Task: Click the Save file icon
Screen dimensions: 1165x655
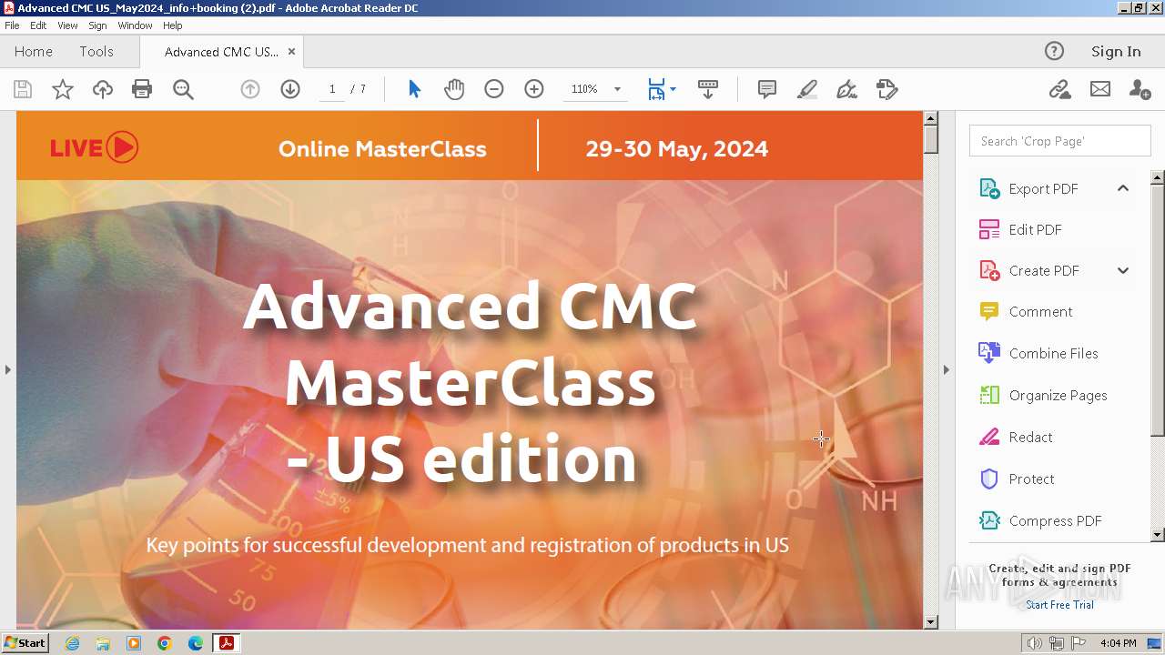Action: [23, 89]
